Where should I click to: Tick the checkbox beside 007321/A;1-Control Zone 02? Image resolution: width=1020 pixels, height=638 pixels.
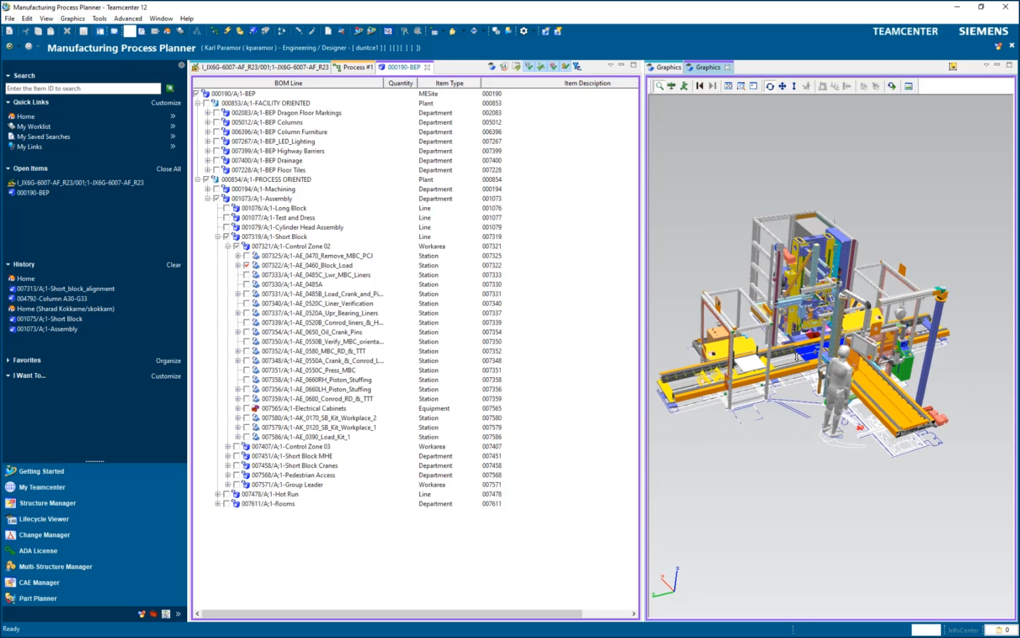click(236, 246)
